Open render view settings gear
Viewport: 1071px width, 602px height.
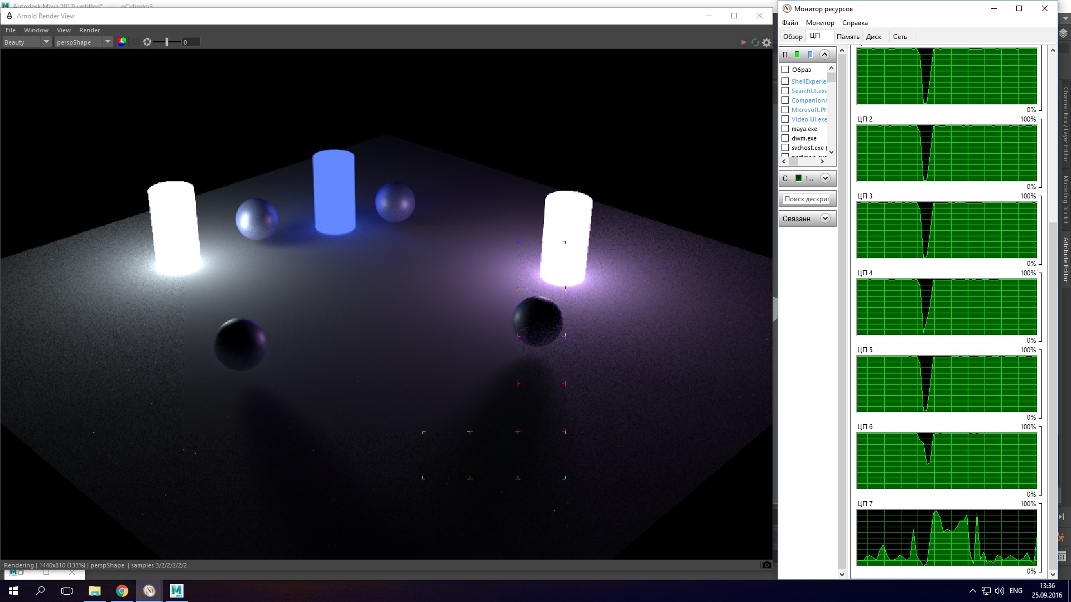(x=767, y=42)
